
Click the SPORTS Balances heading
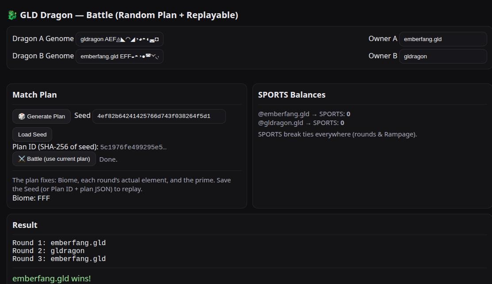[x=291, y=95]
